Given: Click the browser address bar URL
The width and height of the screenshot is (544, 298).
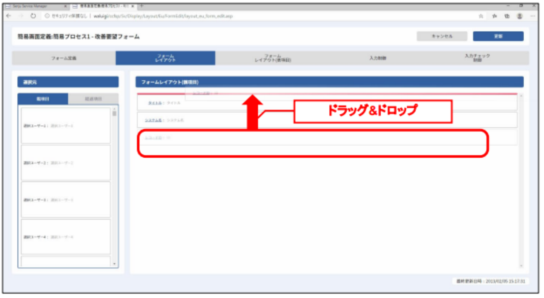Looking at the screenshot, I should pyautogui.click(x=163, y=16).
